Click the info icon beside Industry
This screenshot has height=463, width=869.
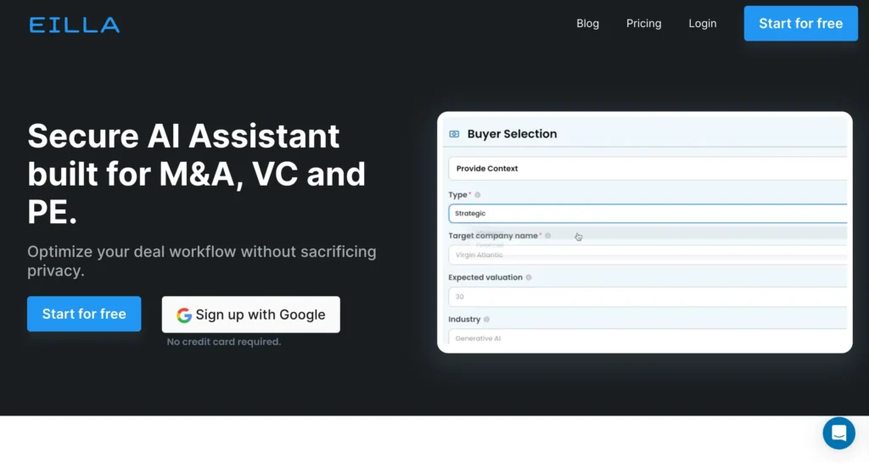(x=488, y=320)
